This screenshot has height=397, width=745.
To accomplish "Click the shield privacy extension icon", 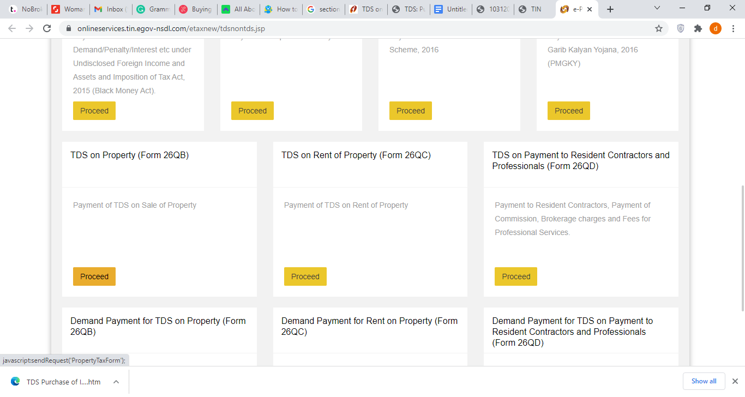I will tap(680, 28).
